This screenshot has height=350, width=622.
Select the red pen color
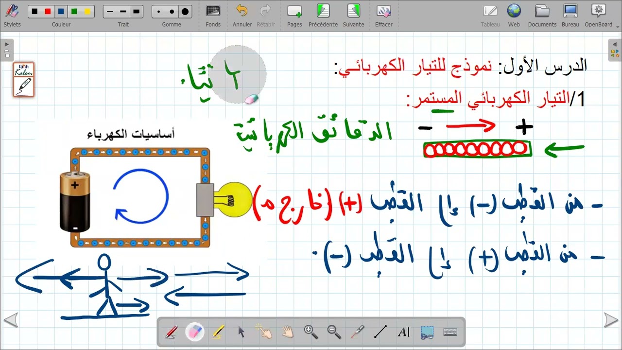pos(48,11)
